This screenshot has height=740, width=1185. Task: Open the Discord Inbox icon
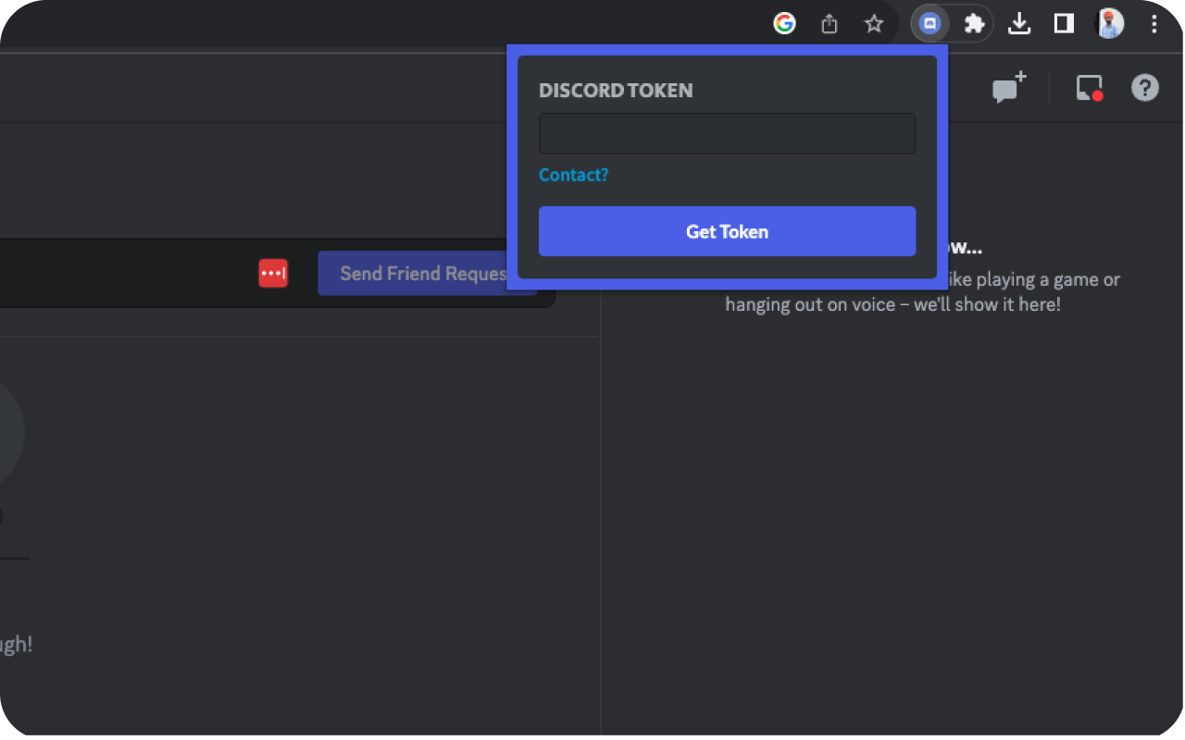(1089, 88)
